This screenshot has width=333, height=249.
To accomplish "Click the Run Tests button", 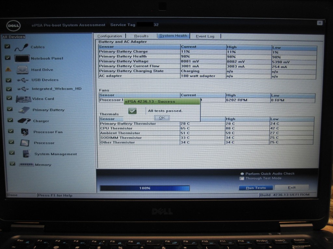I will click(256, 188).
